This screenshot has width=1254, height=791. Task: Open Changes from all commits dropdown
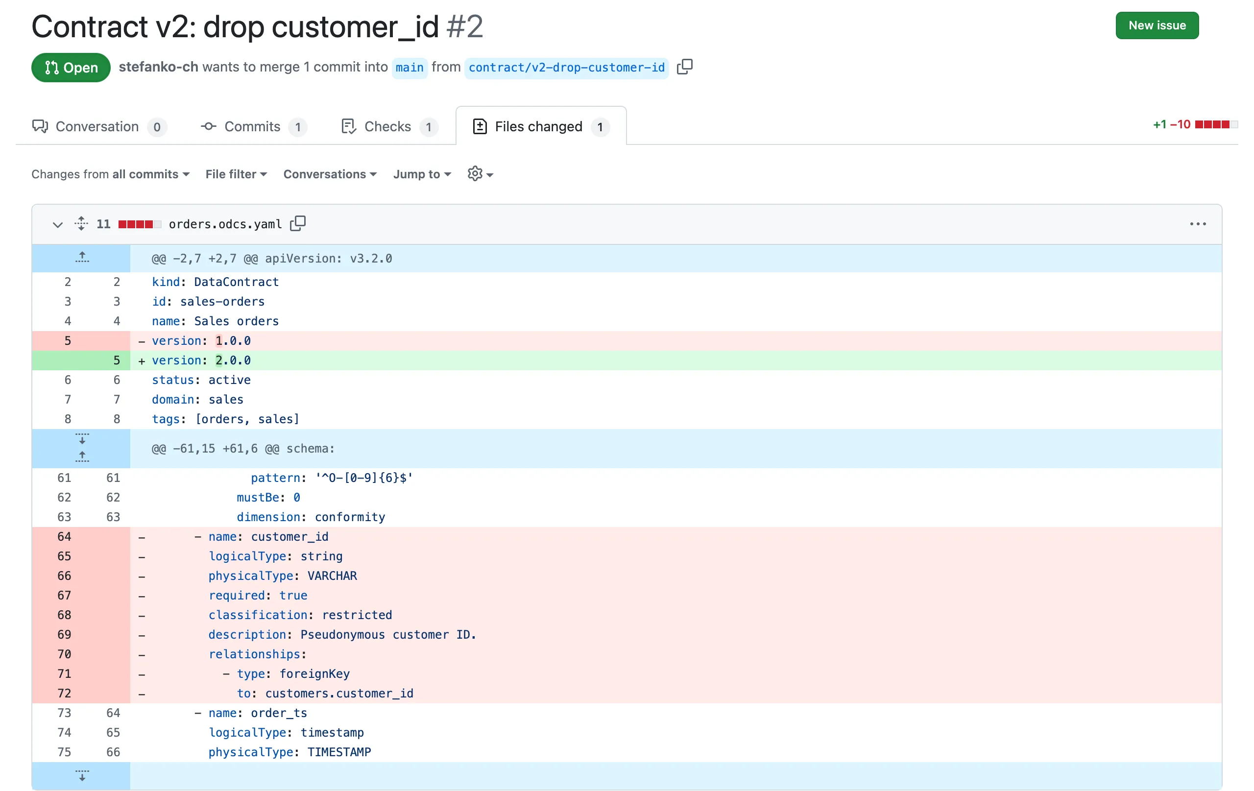coord(110,174)
